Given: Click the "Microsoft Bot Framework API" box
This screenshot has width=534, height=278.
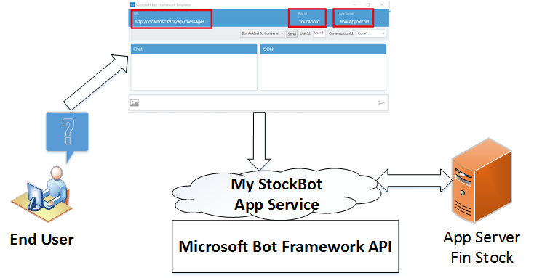Looking at the screenshot, I should tap(285, 246).
